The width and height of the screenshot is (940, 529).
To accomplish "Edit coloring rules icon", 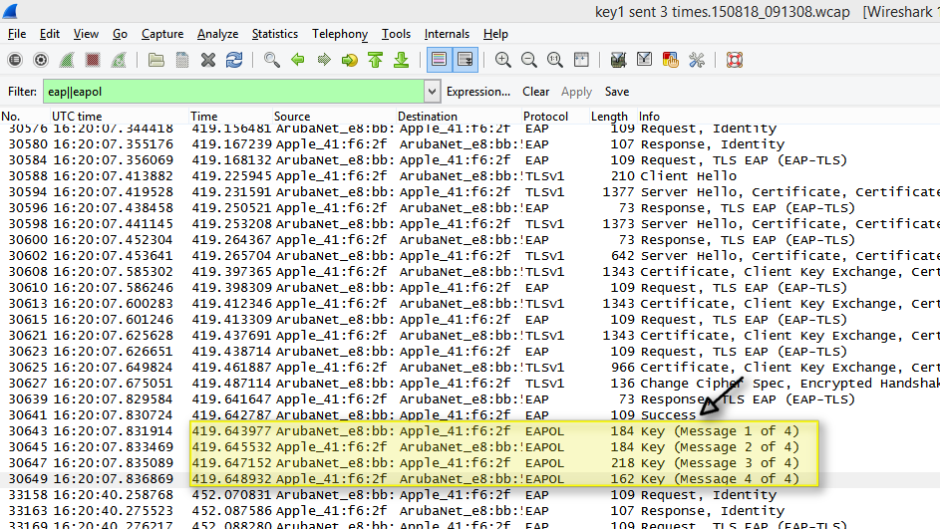I will 670,60.
